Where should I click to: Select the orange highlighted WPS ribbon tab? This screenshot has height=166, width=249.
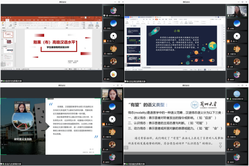pyautogui.click(x=156, y=19)
